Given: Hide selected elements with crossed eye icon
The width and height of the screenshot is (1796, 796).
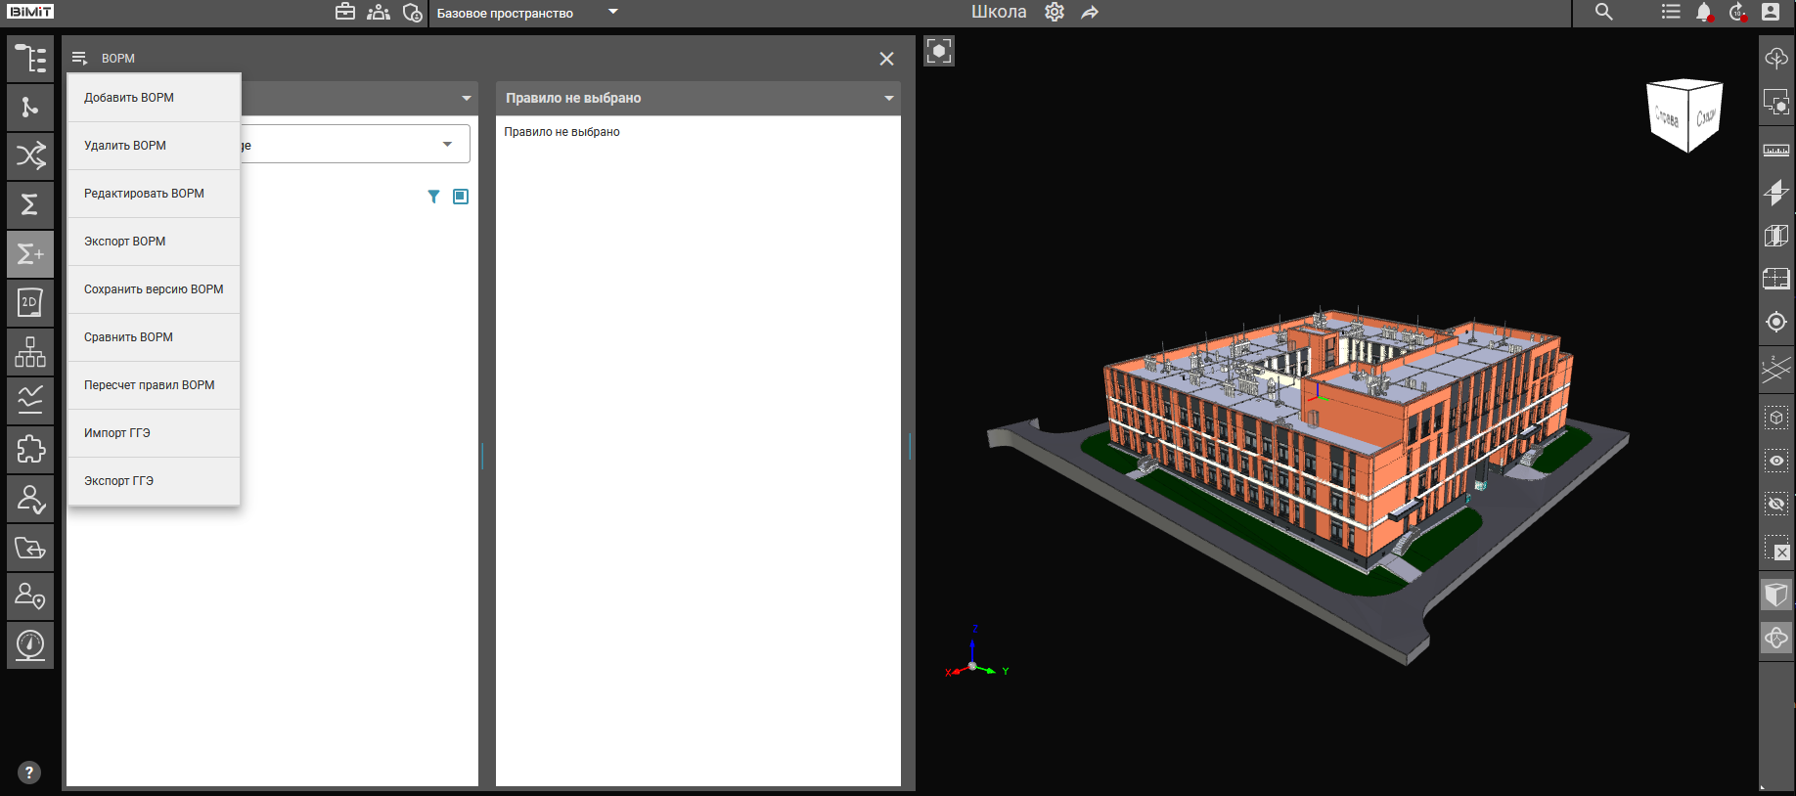Looking at the screenshot, I should click(1776, 504).
